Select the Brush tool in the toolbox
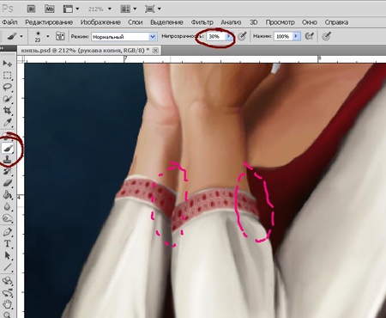The width and height of the screenshot is (386, 318). [x=8, y=148]
